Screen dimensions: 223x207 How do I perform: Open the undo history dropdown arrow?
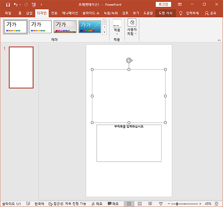[20, 5]
